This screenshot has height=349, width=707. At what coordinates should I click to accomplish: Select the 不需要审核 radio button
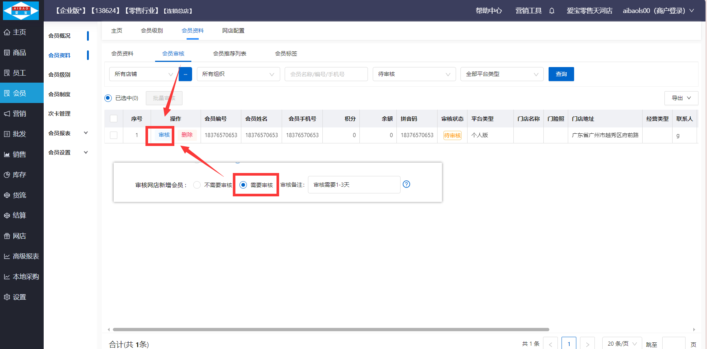197,185
